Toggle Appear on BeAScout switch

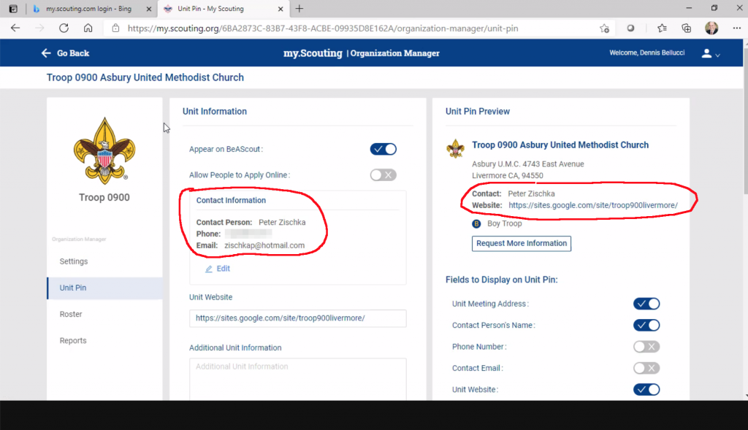coord(383,149)
